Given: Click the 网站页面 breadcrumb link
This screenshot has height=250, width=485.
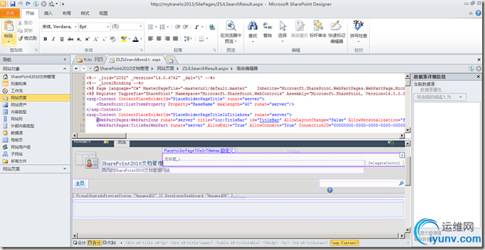Looking at the screenshot, I should coord(165,69).
